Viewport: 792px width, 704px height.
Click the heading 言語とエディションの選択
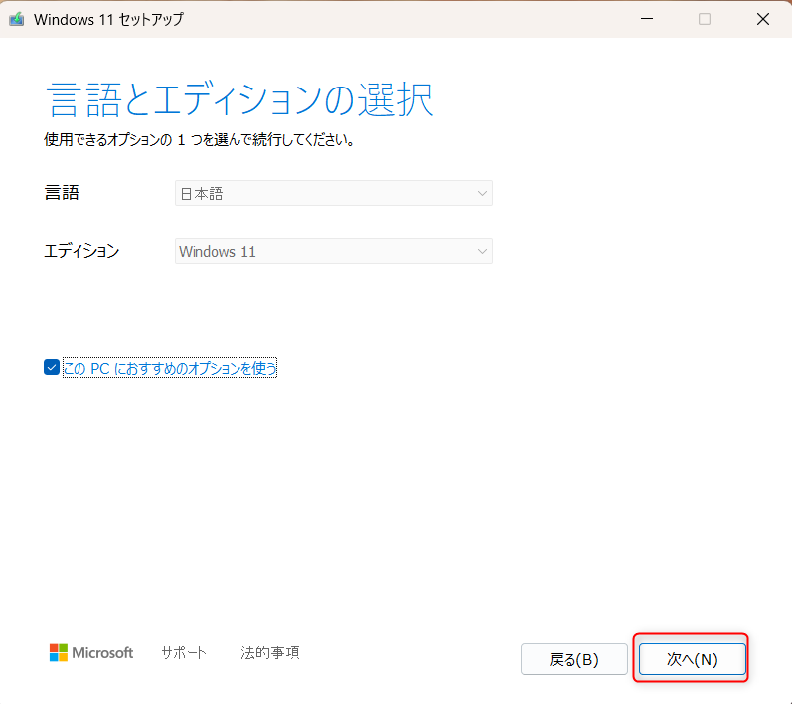(x=239, y=99)
